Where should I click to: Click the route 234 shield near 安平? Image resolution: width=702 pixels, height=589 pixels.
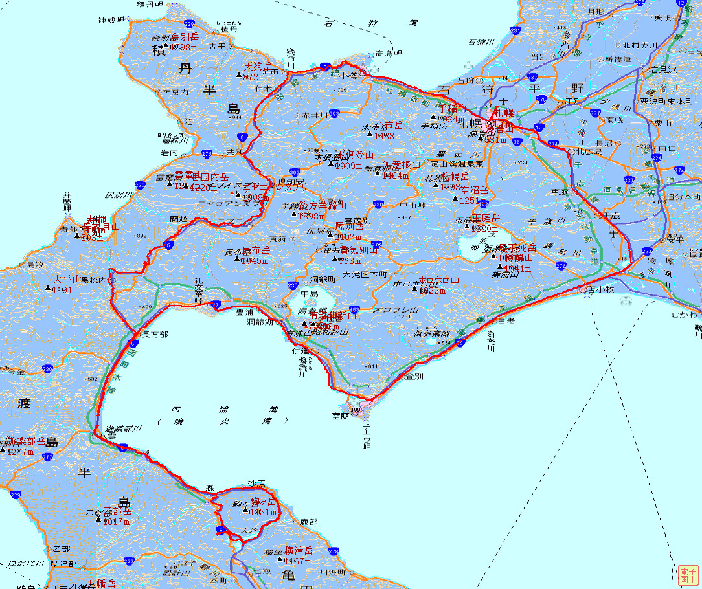[647, 251]
